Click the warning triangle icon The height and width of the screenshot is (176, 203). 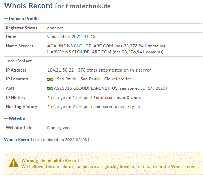point(14,163)
